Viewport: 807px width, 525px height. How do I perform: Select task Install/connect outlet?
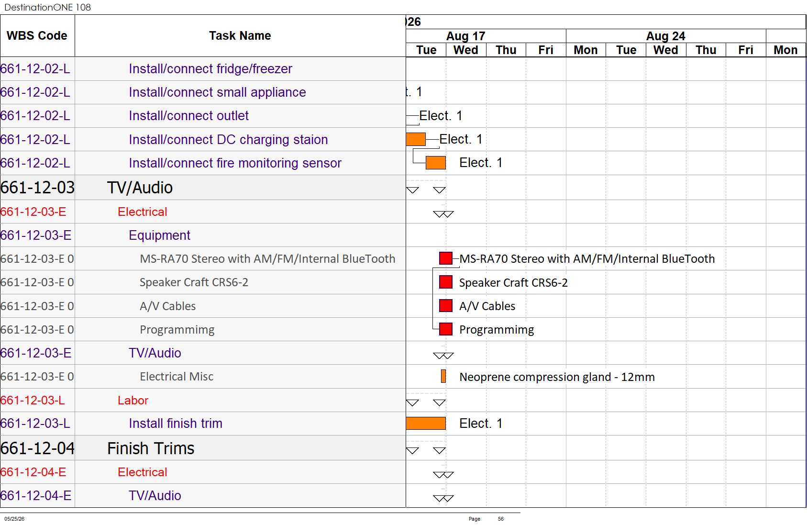click(188, 116)
